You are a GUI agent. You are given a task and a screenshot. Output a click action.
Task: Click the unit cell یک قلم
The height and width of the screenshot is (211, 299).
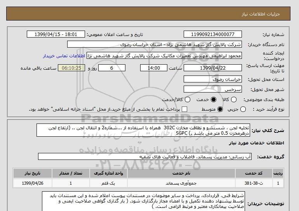tap(108, 183)
